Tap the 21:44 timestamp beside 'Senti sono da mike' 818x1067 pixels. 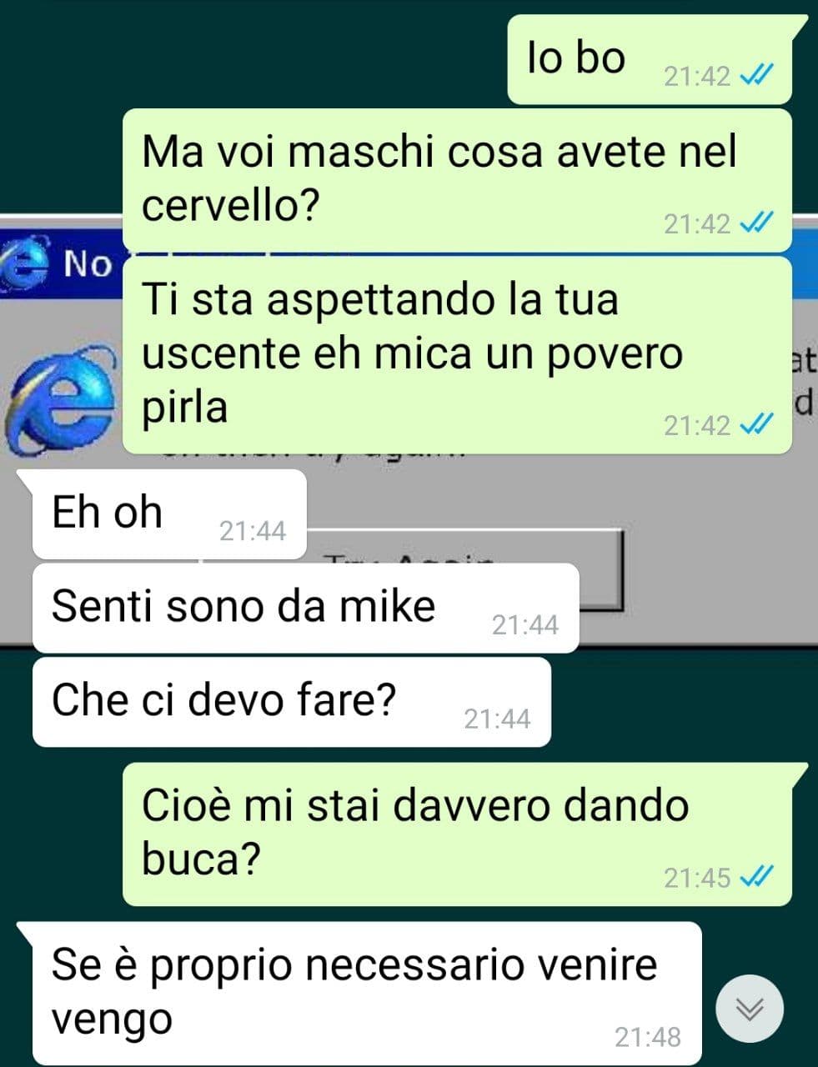point(525,625)
